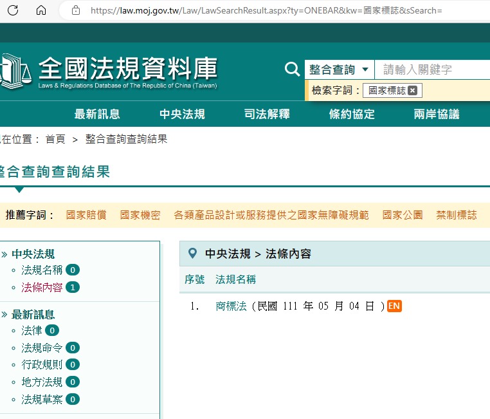
Task: Click the magnifier search icon
Action: (x=293, y=70)
